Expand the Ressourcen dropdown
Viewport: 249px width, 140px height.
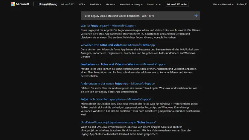click(x=155, y=5)
